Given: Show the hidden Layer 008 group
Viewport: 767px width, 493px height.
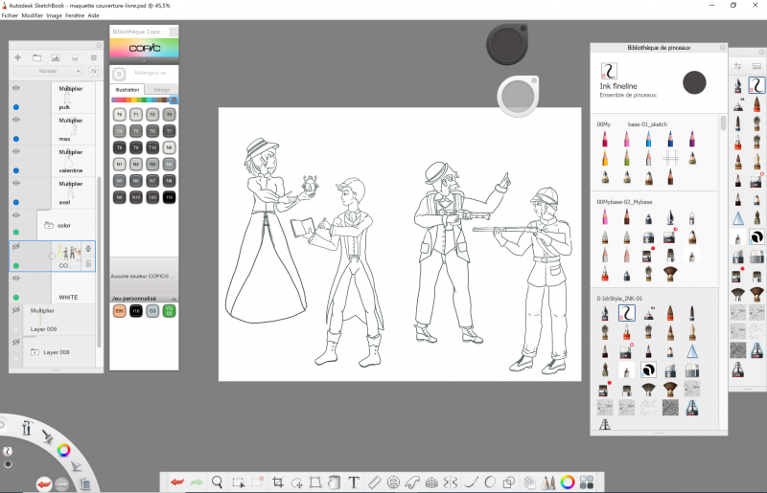Looking at the screenshot, I should click(x=16, y=342).
